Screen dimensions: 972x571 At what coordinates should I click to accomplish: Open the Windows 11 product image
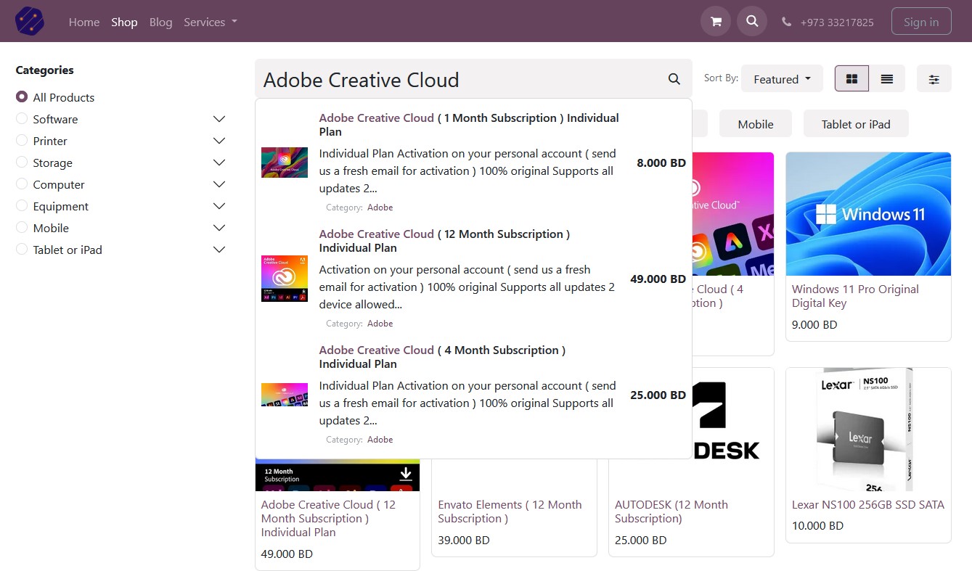pyautogui.click(x=868, y=214)
